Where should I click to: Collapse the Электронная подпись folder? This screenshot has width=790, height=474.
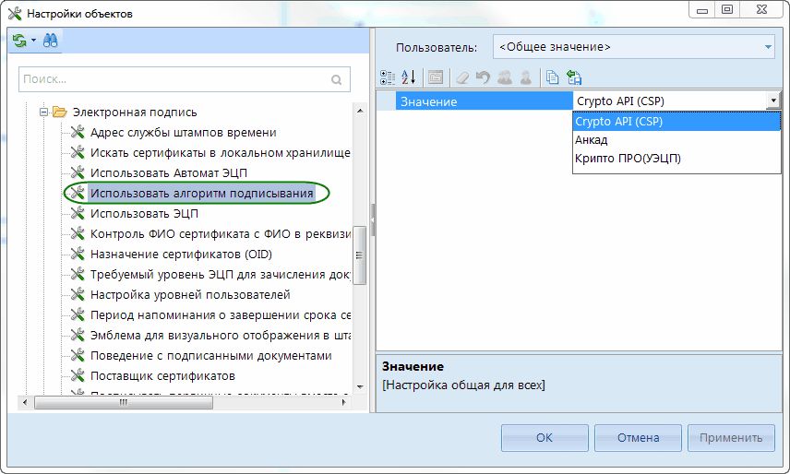[x=42, y=113]
